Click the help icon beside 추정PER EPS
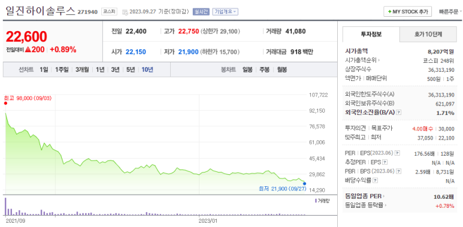Image resolution: width=463 pixels, height=227 pixels. [x=385, y=162]
